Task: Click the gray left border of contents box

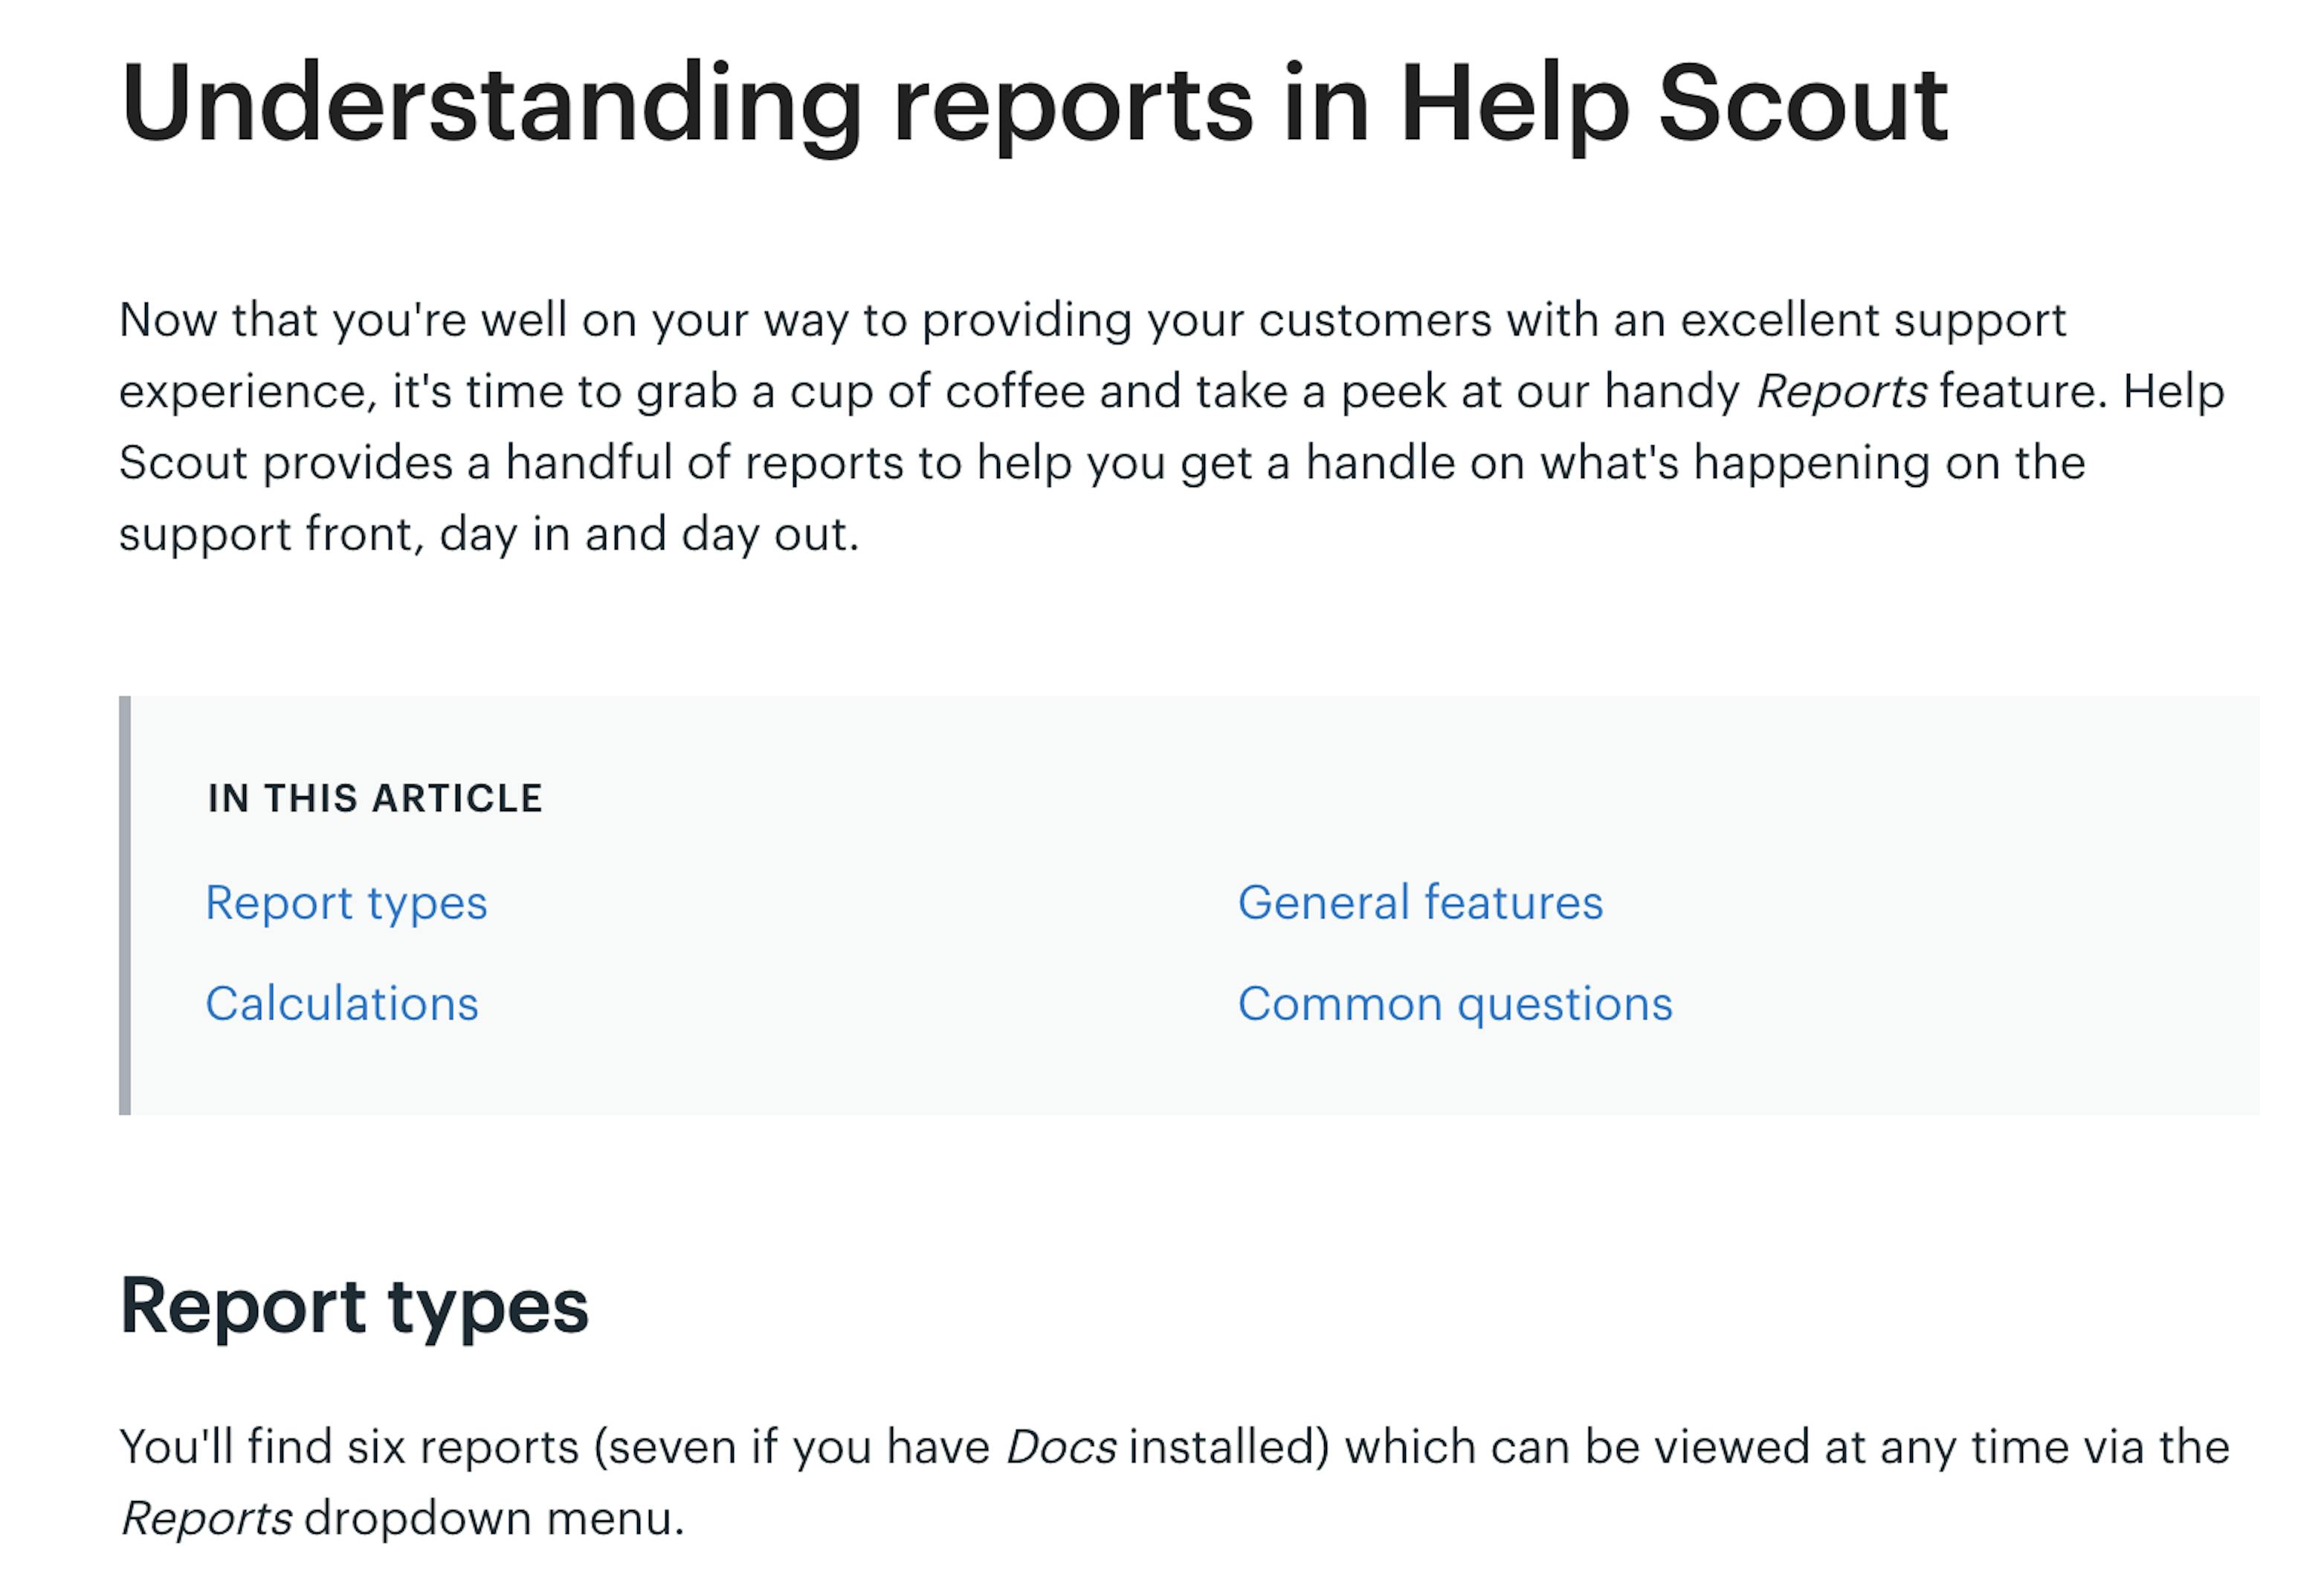Action: tap(125, 905)
